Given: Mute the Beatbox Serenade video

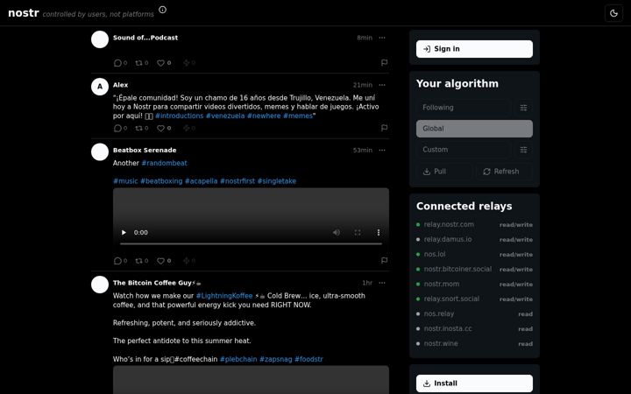Looking at the screenshot, I should (x=337, y=232).
